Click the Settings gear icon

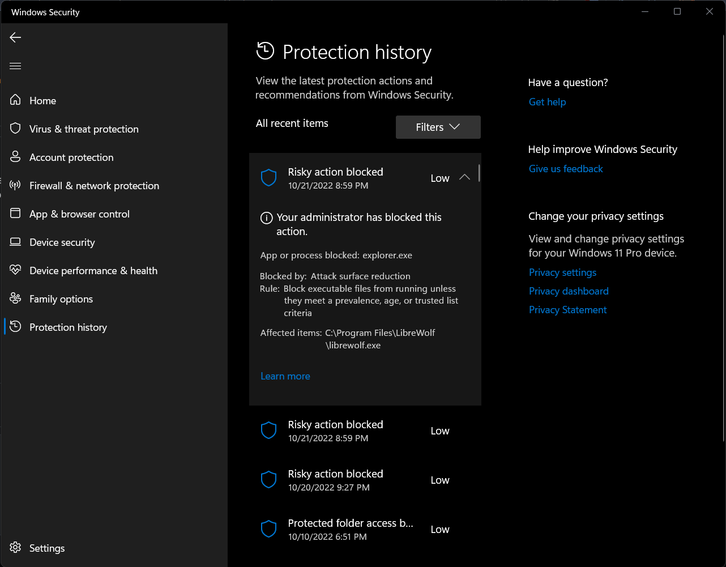[15, 548]
